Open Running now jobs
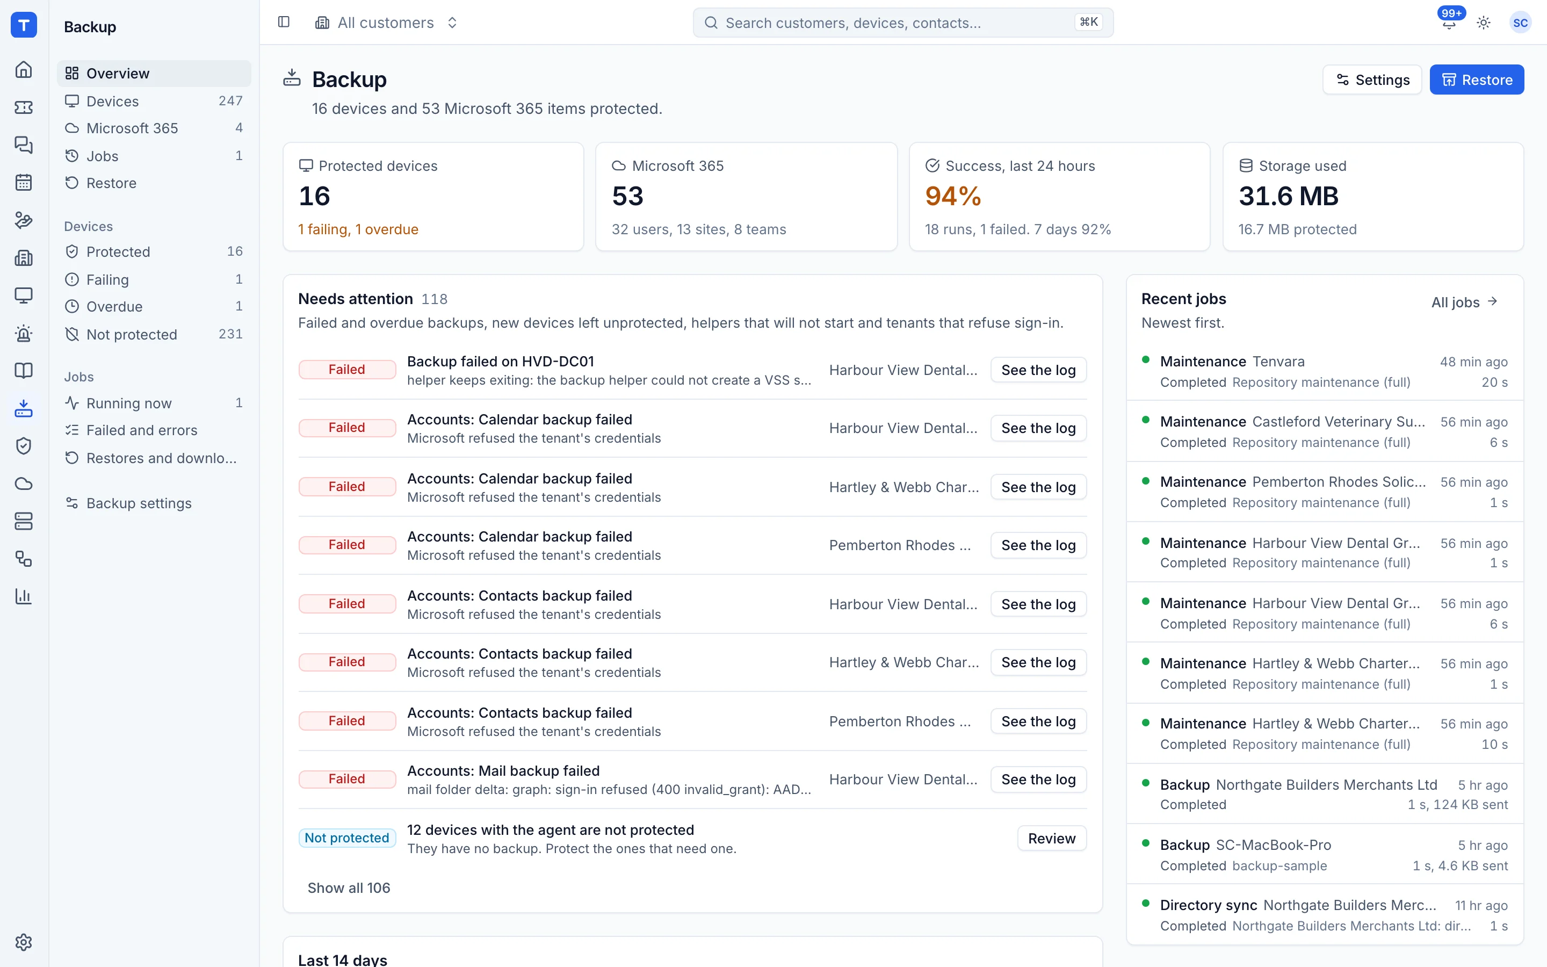1547x967 pixels. click(154, 403)
